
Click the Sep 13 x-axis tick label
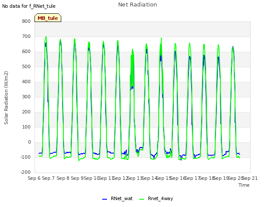tap(135, 178)
